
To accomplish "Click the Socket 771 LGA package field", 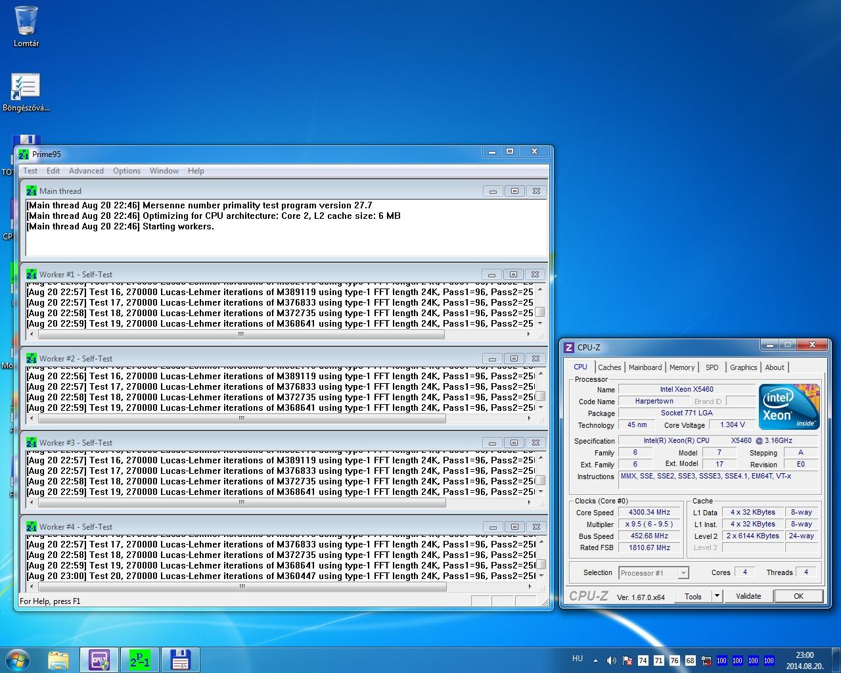I will (687, 413).
